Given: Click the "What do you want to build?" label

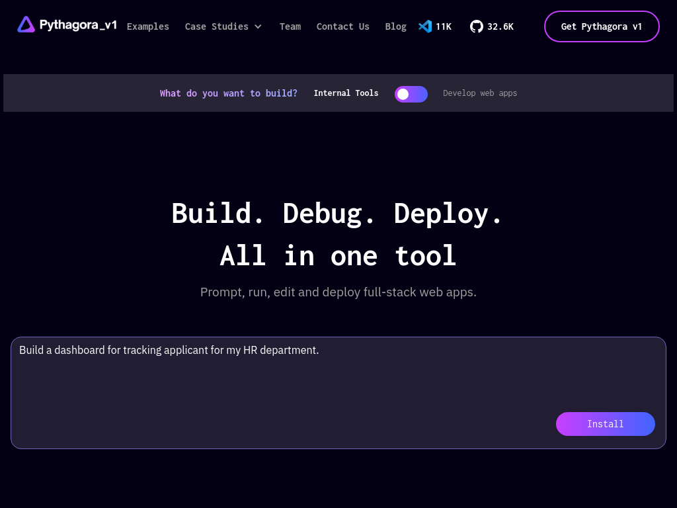Looking at the screenshot, I should (229, 93).
